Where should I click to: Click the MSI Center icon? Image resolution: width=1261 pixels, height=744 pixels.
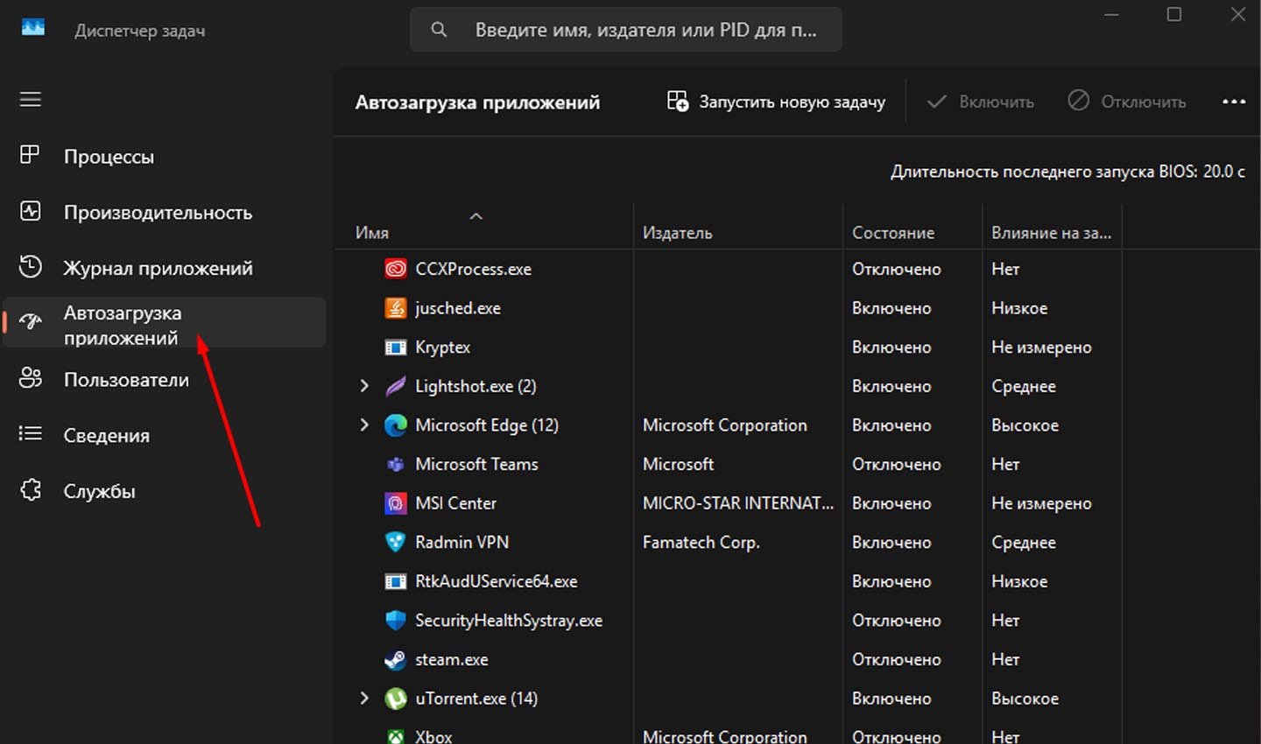pos(396,503)
